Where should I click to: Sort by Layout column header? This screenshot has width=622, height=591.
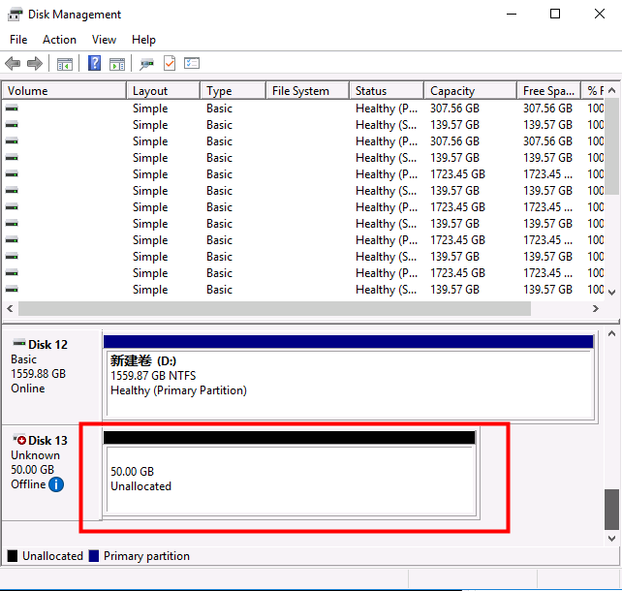pyautogui.click(x=163, y=91)
